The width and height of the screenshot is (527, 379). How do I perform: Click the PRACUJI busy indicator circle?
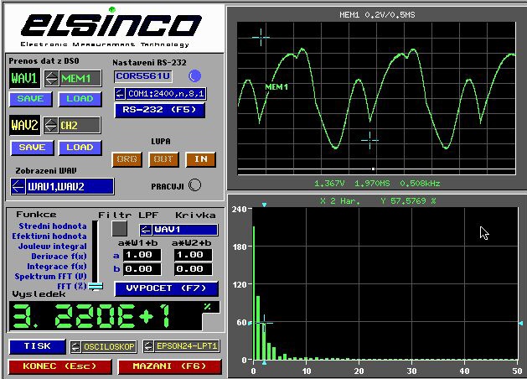point(194,185)
